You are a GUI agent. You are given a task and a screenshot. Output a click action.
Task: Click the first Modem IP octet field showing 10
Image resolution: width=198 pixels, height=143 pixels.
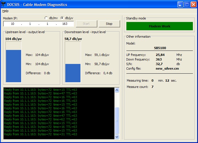[x=13, y=24]
